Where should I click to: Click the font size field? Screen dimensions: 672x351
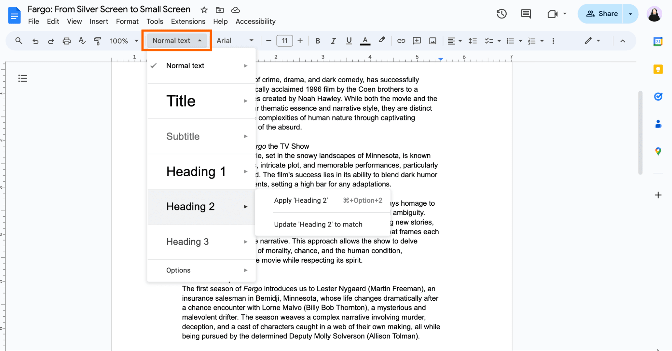click(284, 41)
